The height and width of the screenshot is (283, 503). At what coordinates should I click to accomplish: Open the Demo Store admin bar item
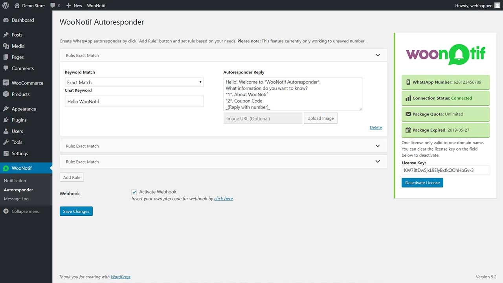coord(29,6)
